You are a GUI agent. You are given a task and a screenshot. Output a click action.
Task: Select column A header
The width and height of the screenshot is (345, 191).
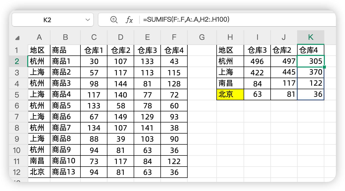(39, 37)
